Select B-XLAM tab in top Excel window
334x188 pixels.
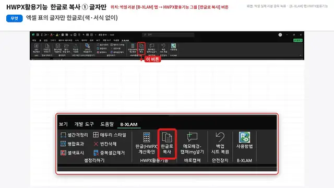pos(125,40)
